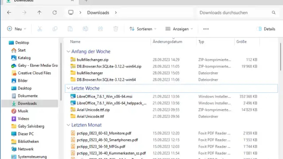
Task: Navigate up one folder level
Action: (39, 13)
